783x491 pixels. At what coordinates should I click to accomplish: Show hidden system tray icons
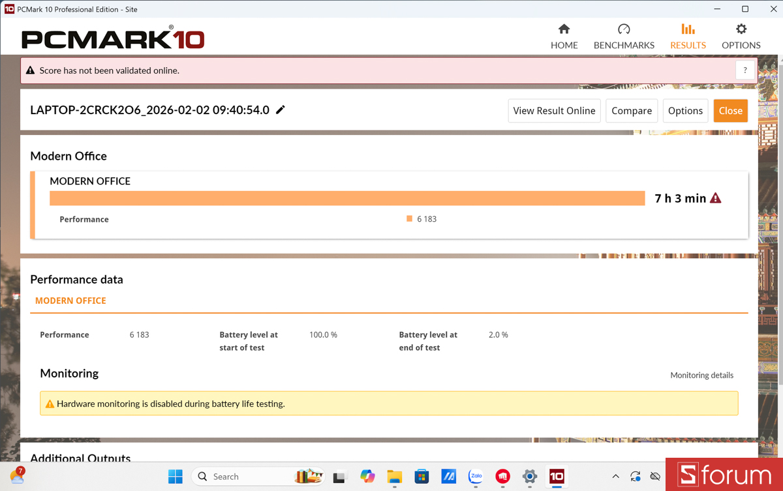[x=615, y=477]
